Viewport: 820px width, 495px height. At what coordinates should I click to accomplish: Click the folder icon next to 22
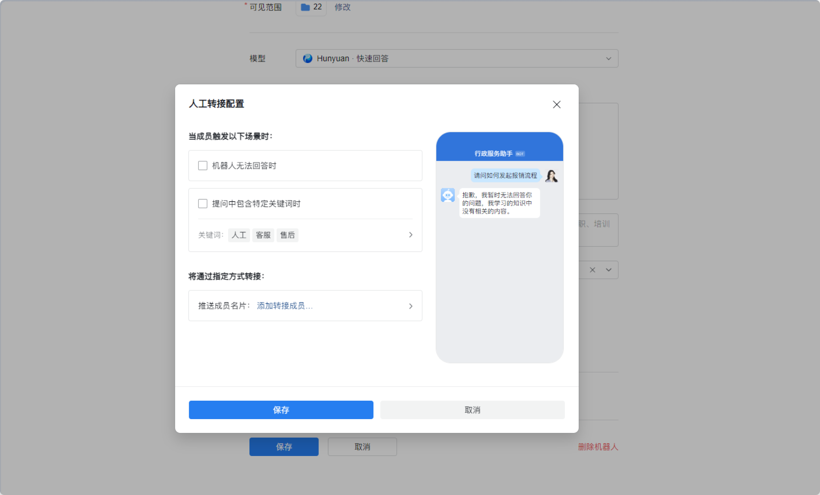point(305,7)
